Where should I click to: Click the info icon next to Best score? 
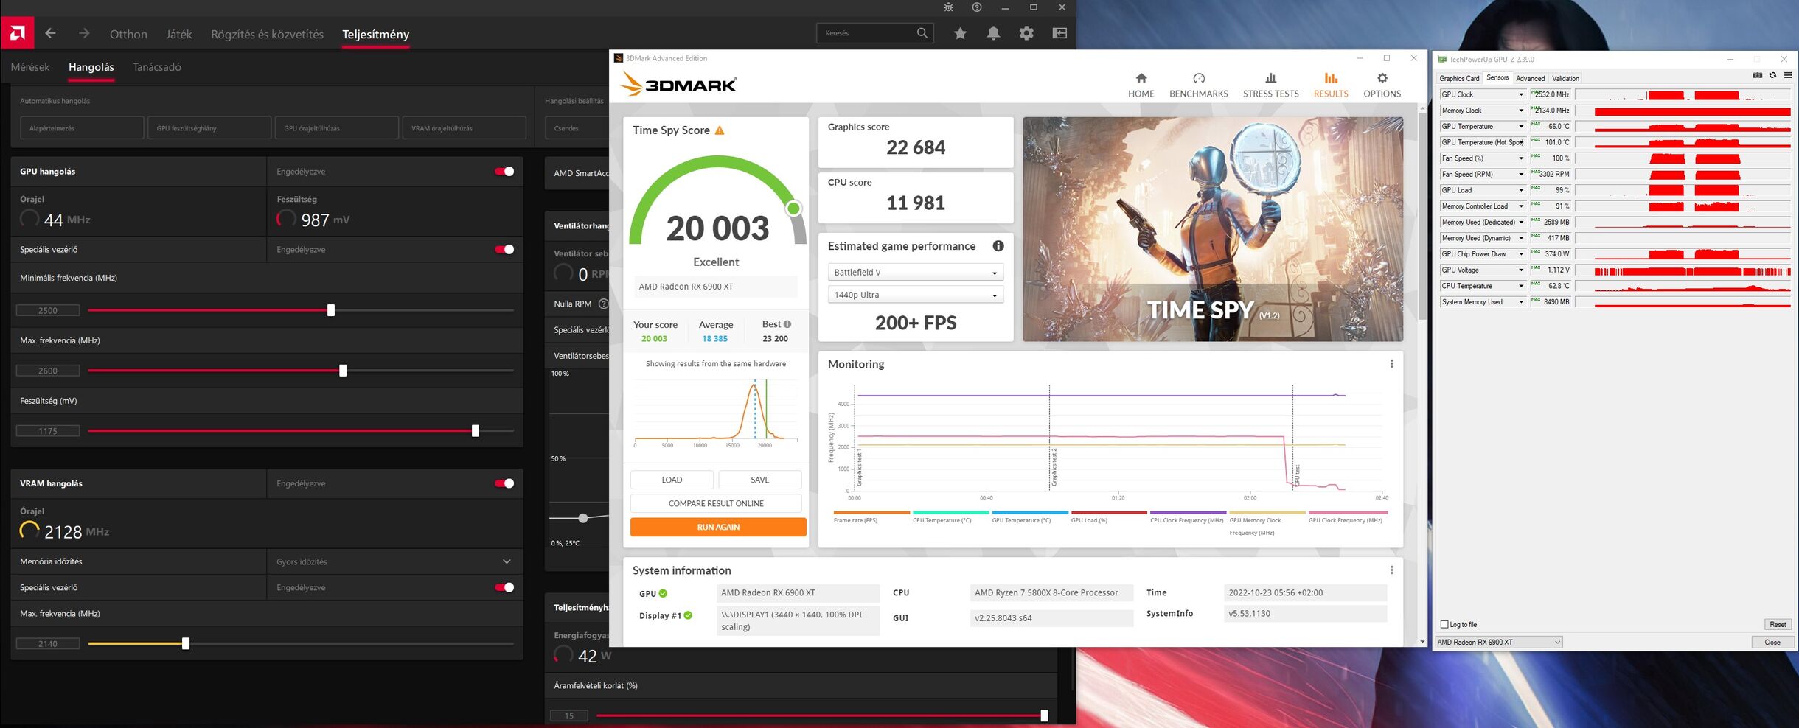(x=787, y=324)
